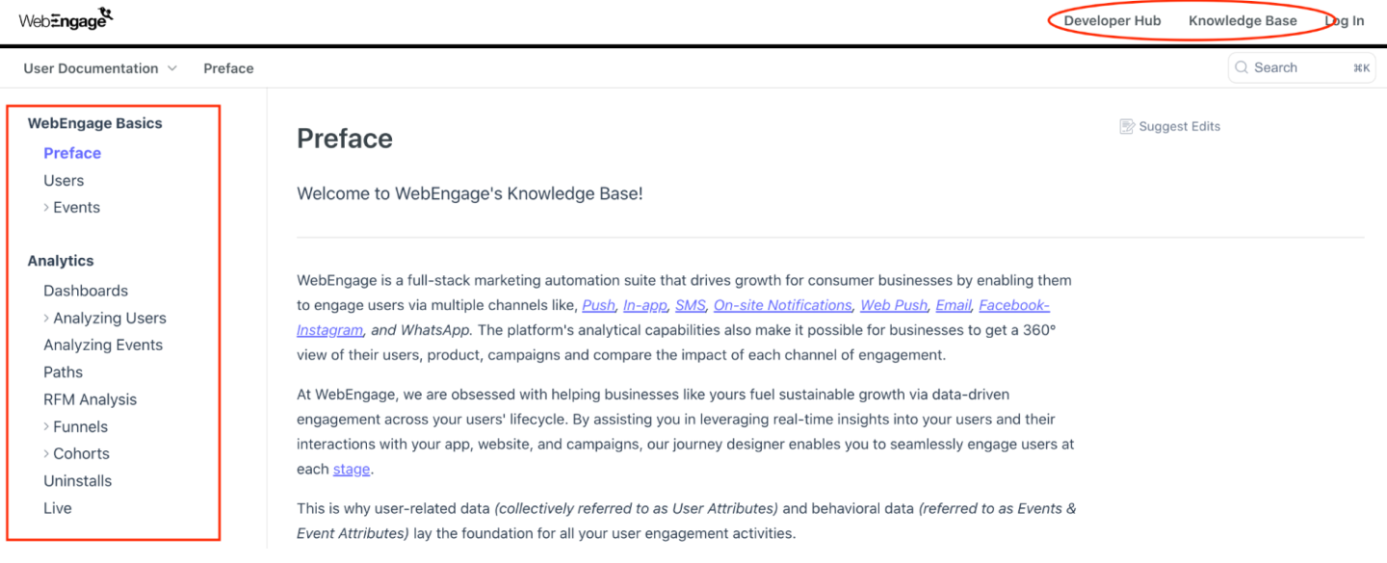Screen dimensions: 1387x563
Task: Click the search magnifying glass icon
Action: click(1242, 67)
